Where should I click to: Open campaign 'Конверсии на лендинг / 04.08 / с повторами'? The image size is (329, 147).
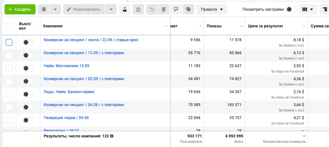[x=84, y=105]
